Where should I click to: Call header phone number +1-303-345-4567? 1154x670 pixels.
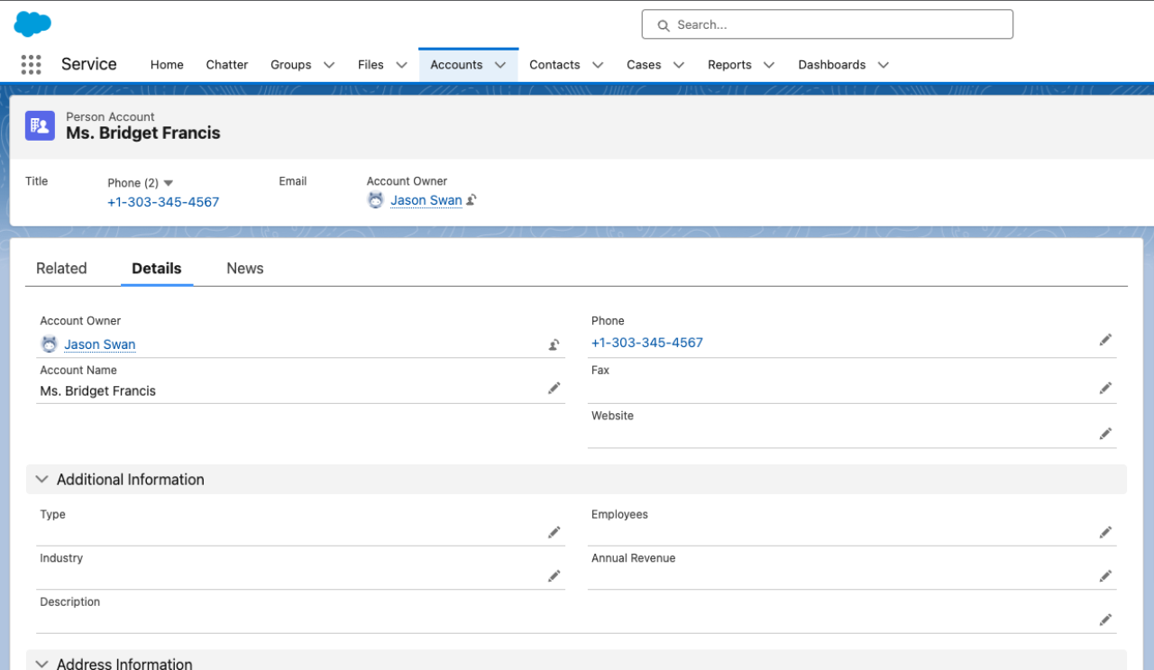[163, 202]
